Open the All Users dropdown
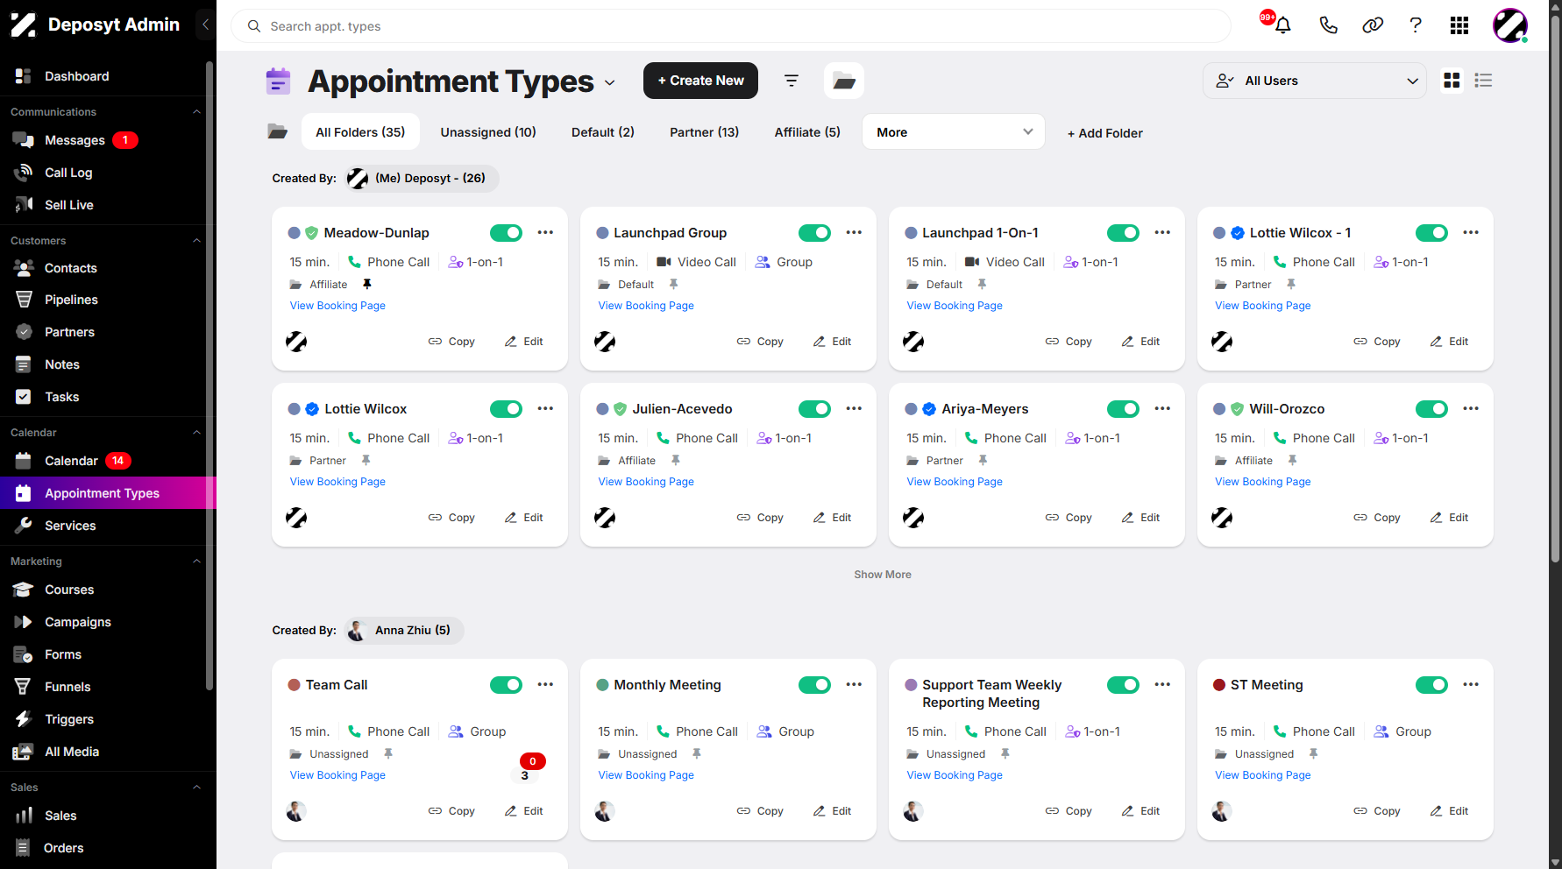The height and width of the screenshot is (869, 1562). point(1315,81)
